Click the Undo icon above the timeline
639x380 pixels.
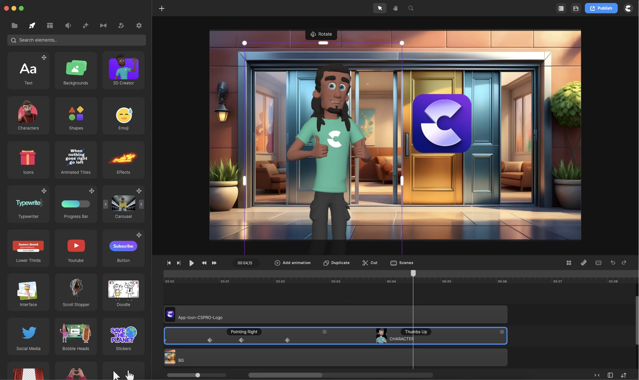coord(613,262)
